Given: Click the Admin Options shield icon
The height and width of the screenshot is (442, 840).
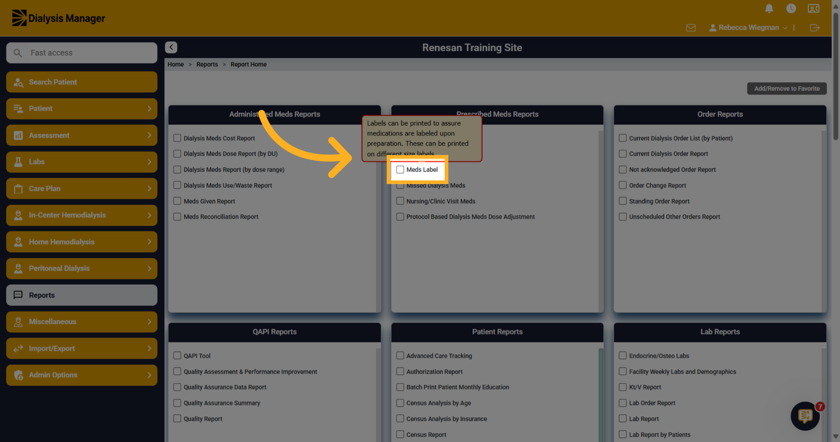Looking at the screenshot, I should [x=18, y=375].
